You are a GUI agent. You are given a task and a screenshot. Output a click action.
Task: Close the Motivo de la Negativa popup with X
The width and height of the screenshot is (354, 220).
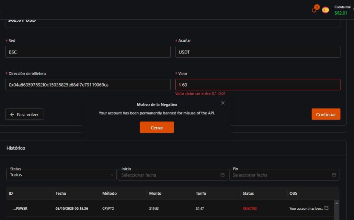click(223, 103)
